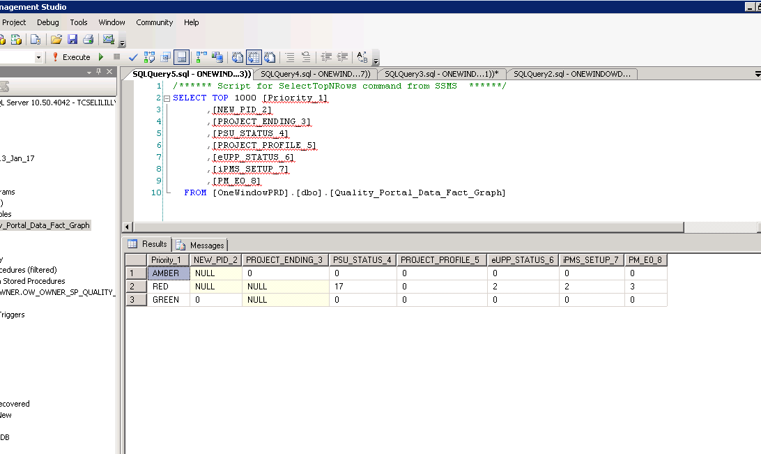Viewport: 761px width, 454px height.
Task: Collapse the SELECT statement outline
Action: pos(167,98)
